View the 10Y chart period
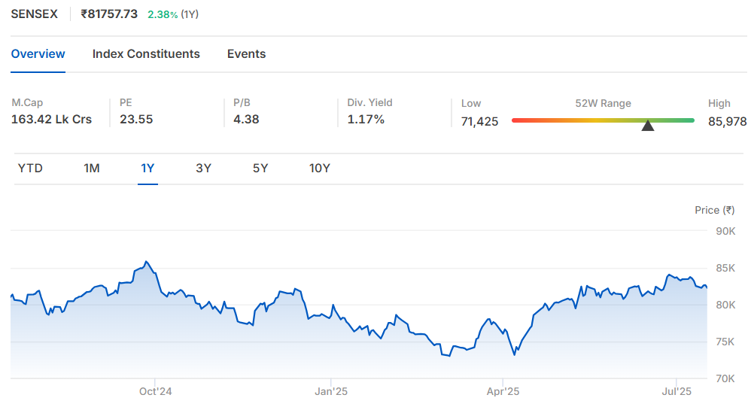This screenshot has width=751, height=404. click(x=320, y=168)
